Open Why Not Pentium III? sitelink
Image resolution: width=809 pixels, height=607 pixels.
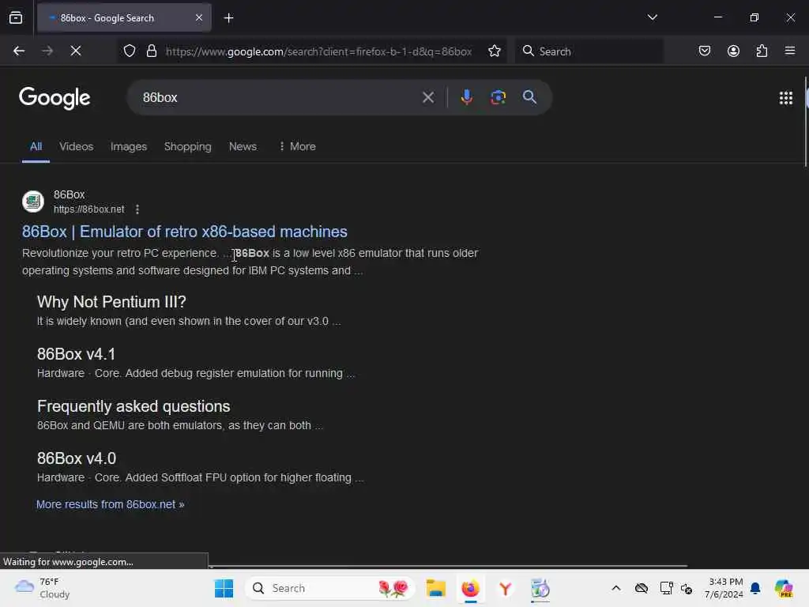tap(111, 302)
